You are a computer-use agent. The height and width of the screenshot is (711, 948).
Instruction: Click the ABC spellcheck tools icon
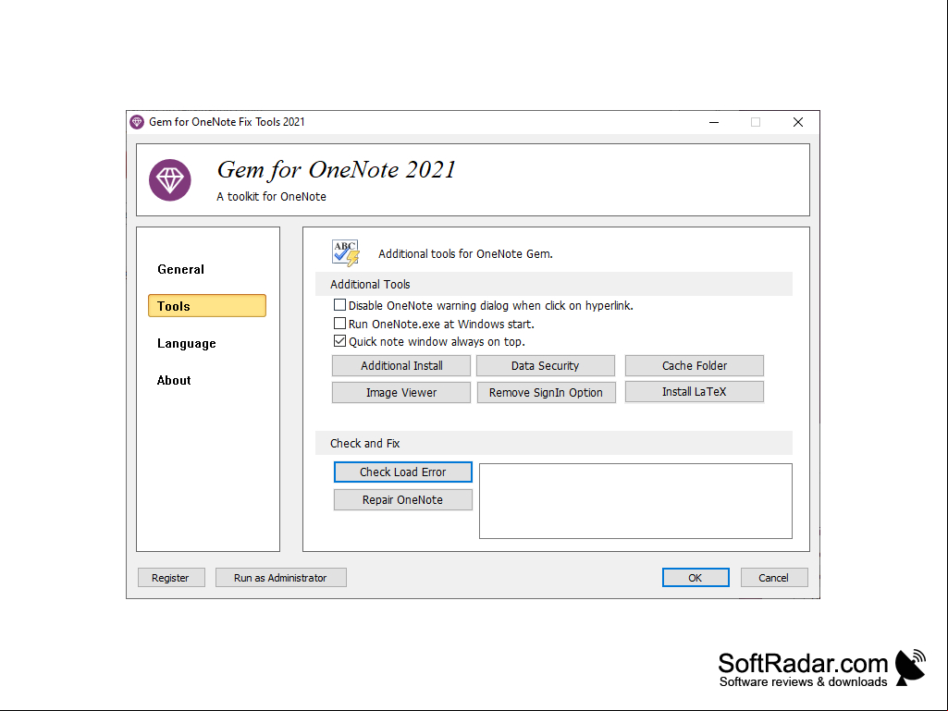tap(346, 252)
